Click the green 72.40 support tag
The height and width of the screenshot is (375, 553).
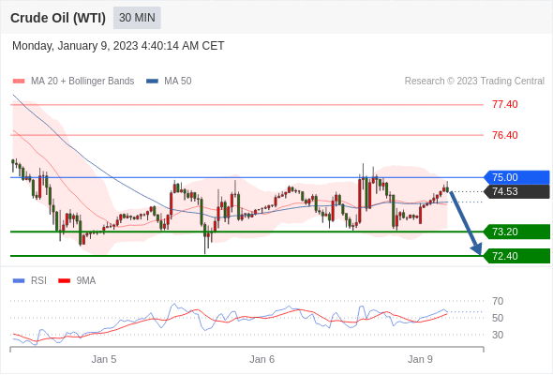[516, 256]
